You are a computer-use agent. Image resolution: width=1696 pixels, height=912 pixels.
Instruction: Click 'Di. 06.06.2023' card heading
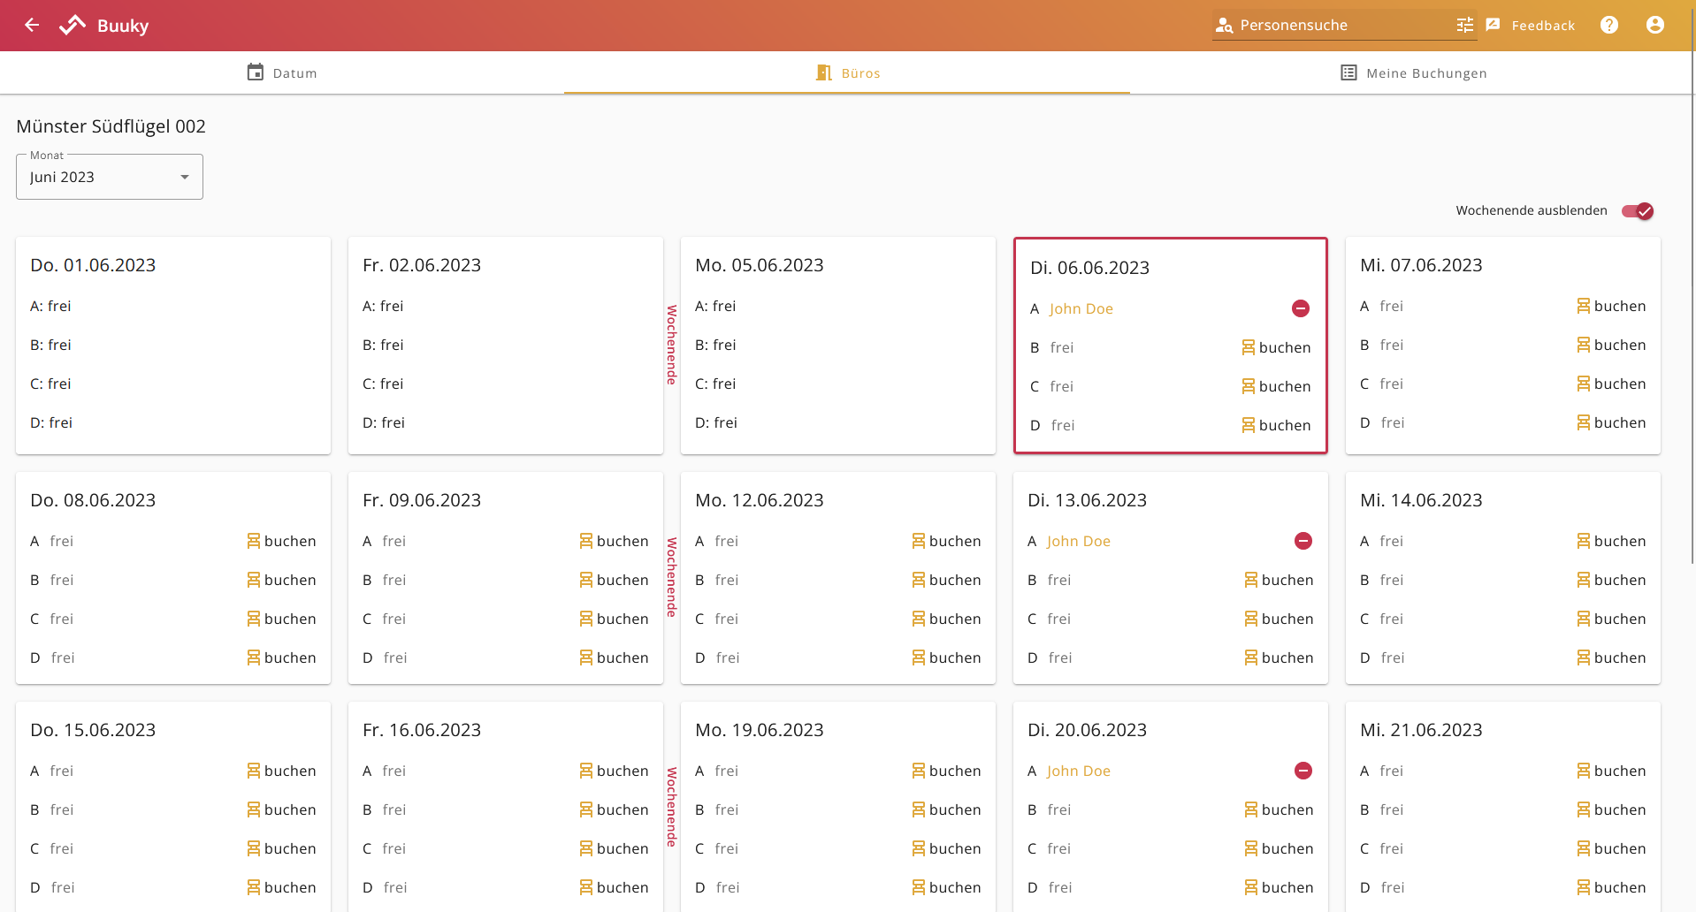[1089, 268]
